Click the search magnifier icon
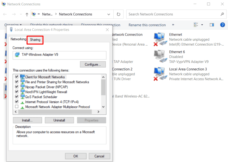228x162 pixels. tap(222, 14)
